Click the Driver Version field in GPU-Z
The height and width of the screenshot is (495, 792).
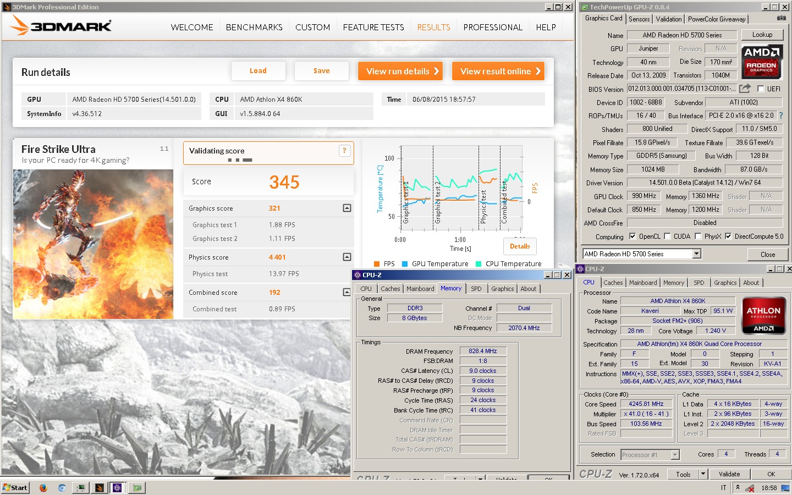click(705, 183)
